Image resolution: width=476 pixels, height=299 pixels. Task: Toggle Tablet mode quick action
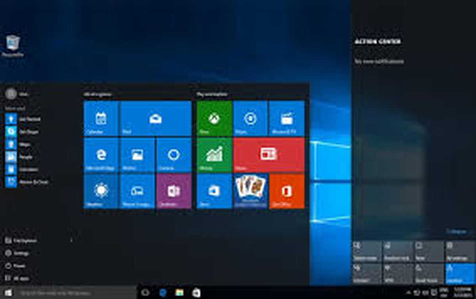click(x=367, y=251)
